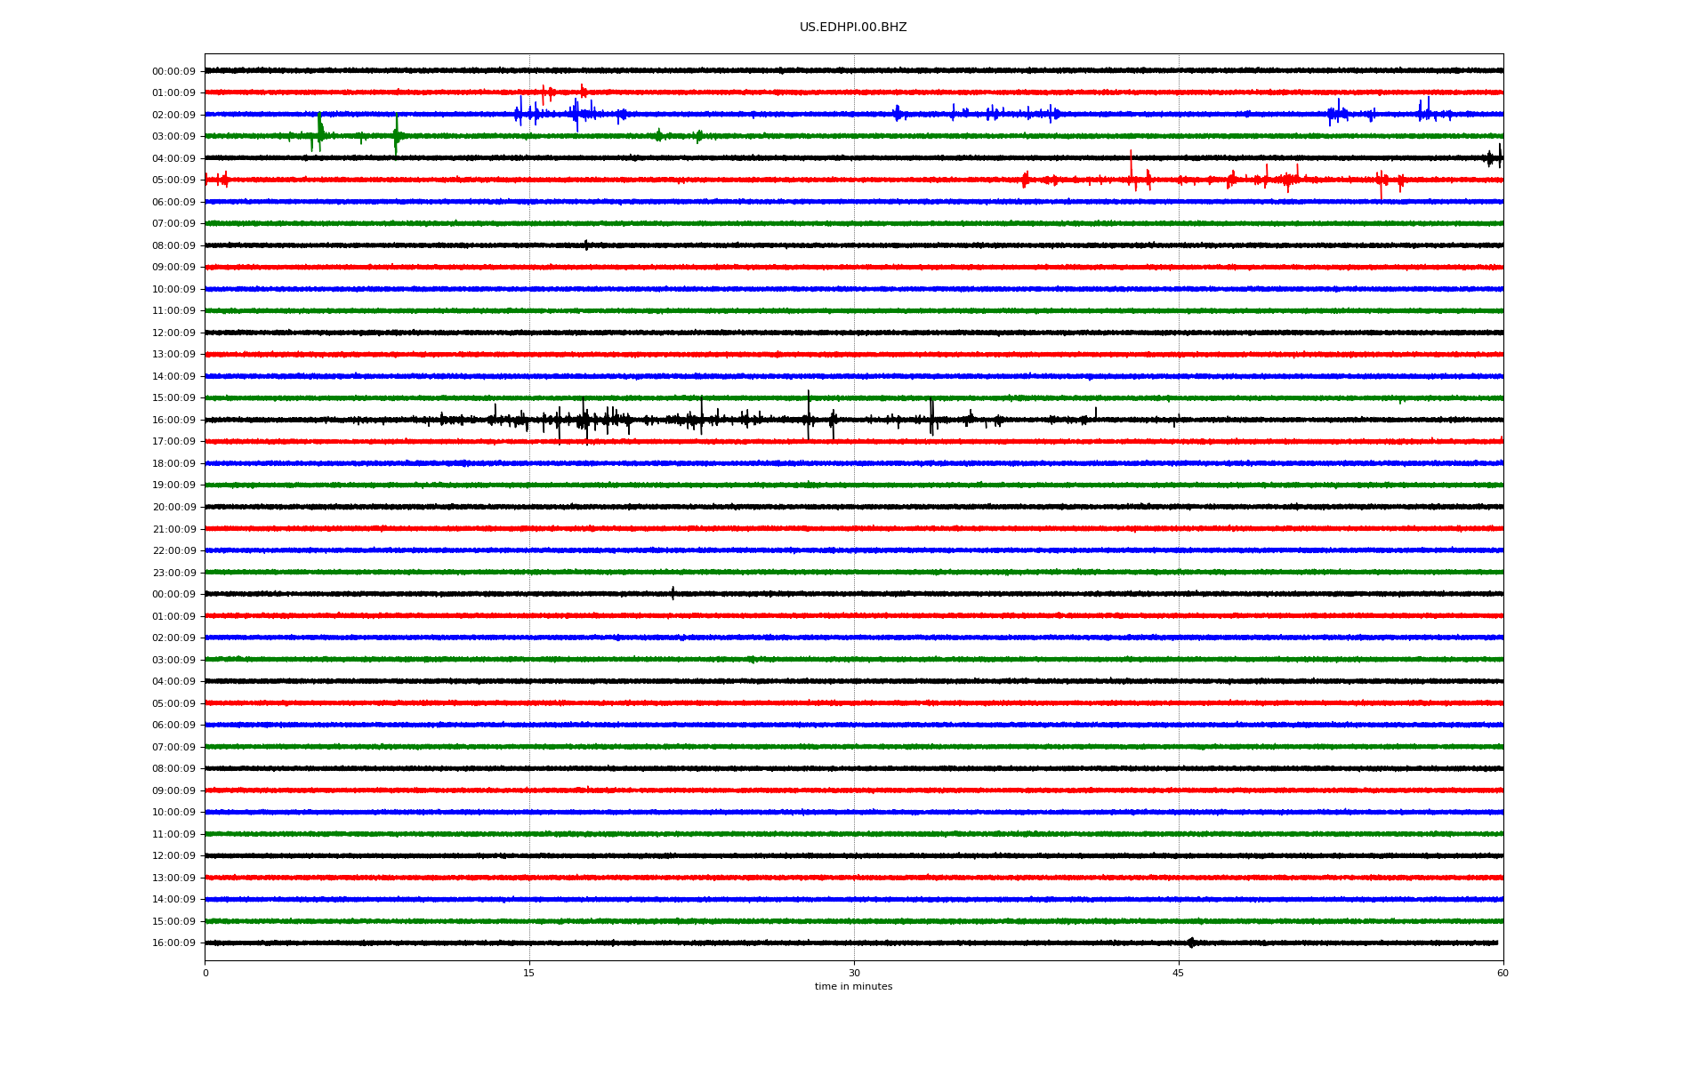
Task: Select the 22:00:09 row time label
Action: click(173, 551)
